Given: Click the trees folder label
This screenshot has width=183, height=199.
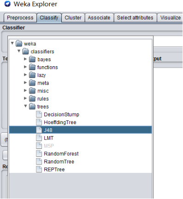Looking at the screenshot, I should 43,107.
